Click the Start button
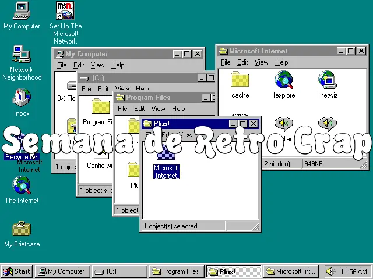The width and height of the screenshot is (373, 279). click(17, 271)
